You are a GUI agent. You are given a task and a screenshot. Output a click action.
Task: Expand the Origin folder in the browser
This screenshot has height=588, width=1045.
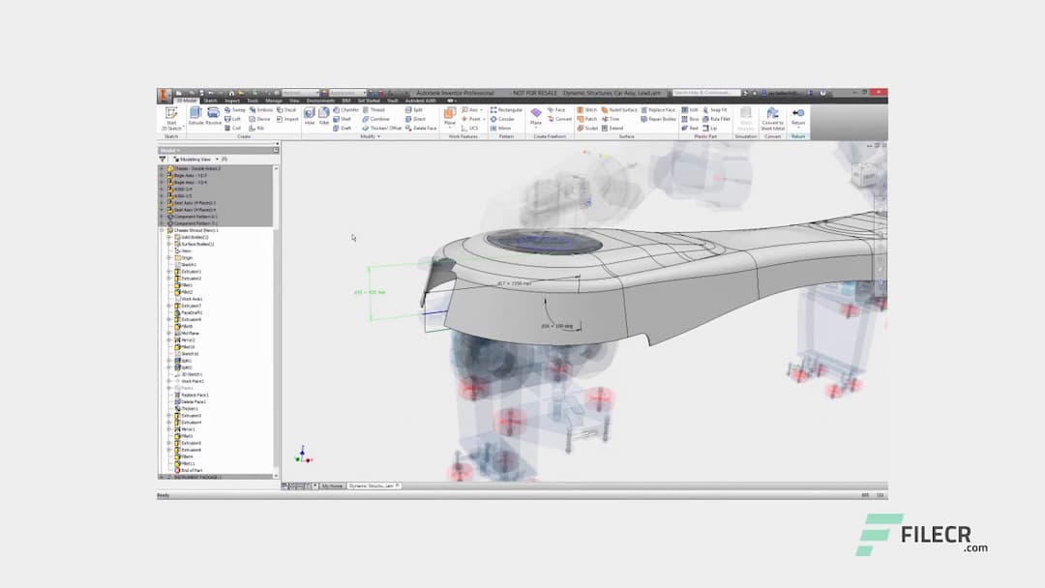point(168,258)
